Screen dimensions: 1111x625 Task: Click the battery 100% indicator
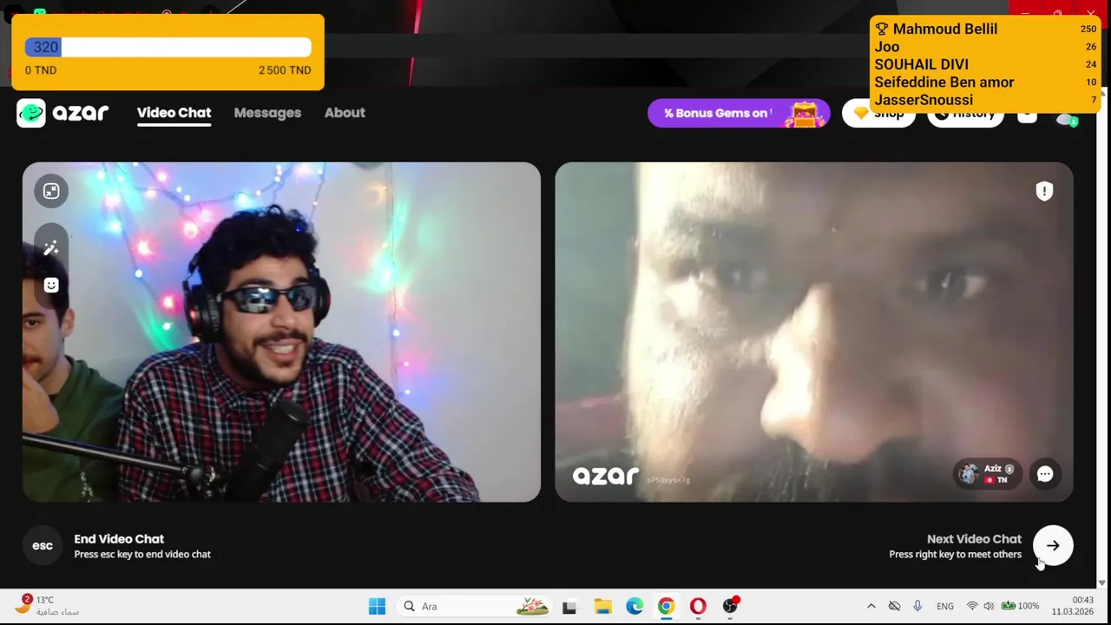[1021, 606]
